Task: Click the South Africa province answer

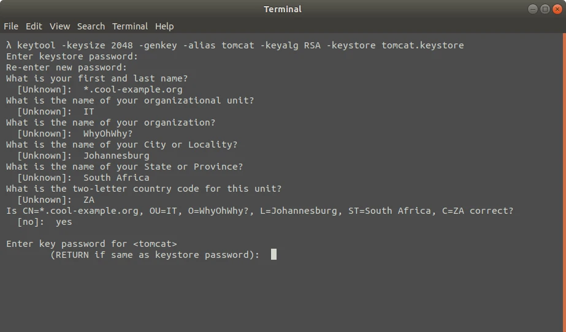Action: [117, 178]
